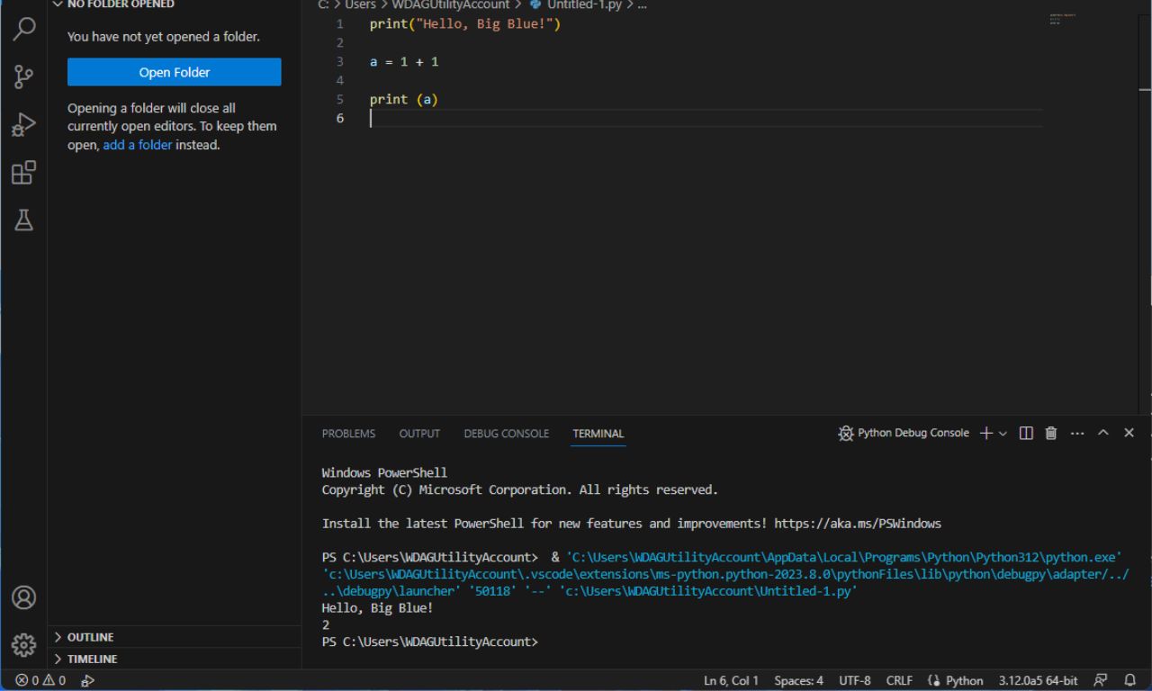Open breadcrumb dropdown for Untitled-1.py
The height and width of the screenshot is (691, 1152).
(x=586, y=4)
